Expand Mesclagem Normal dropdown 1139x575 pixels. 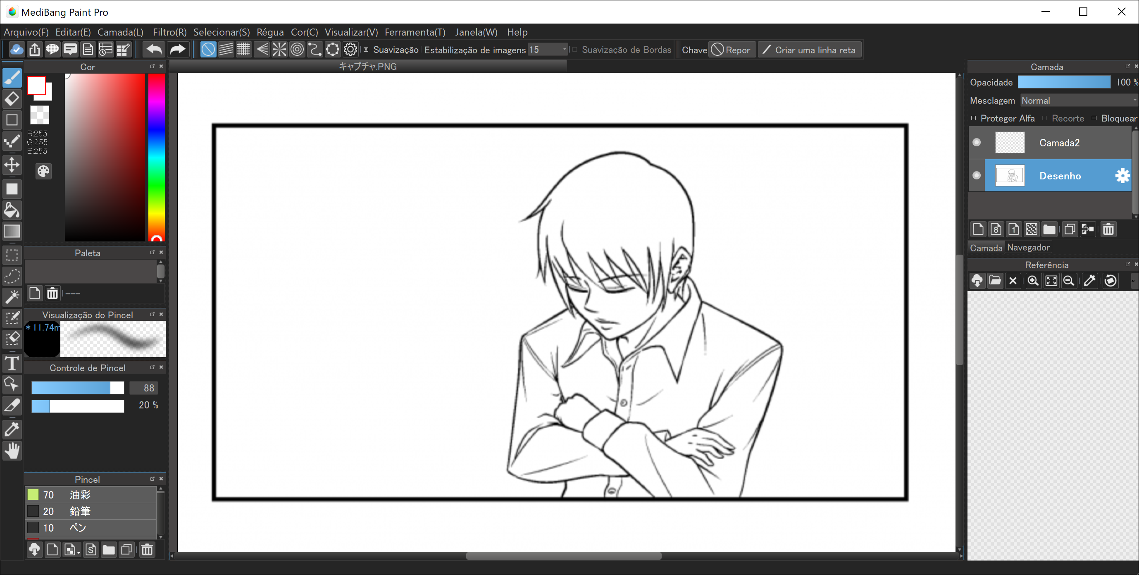tap(1078, 100)
